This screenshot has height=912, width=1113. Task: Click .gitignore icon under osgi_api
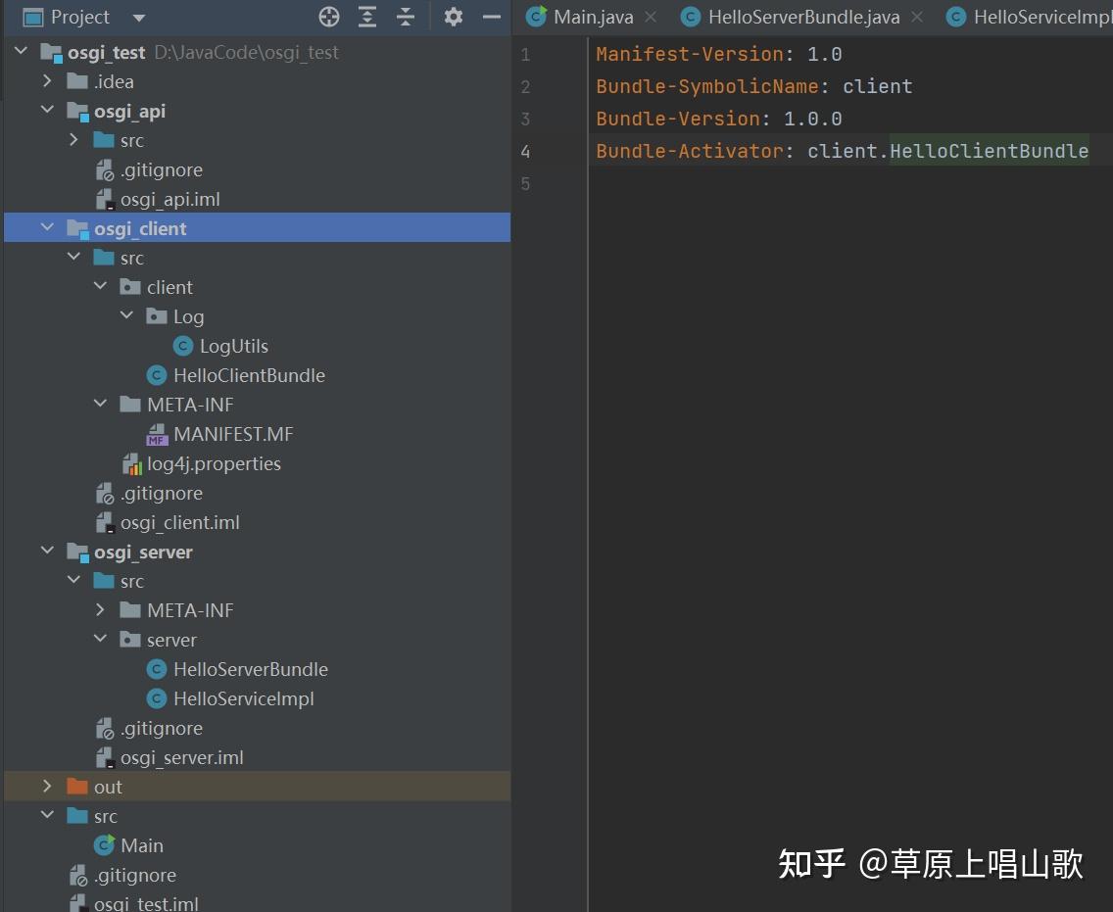(x=104, y=170)
